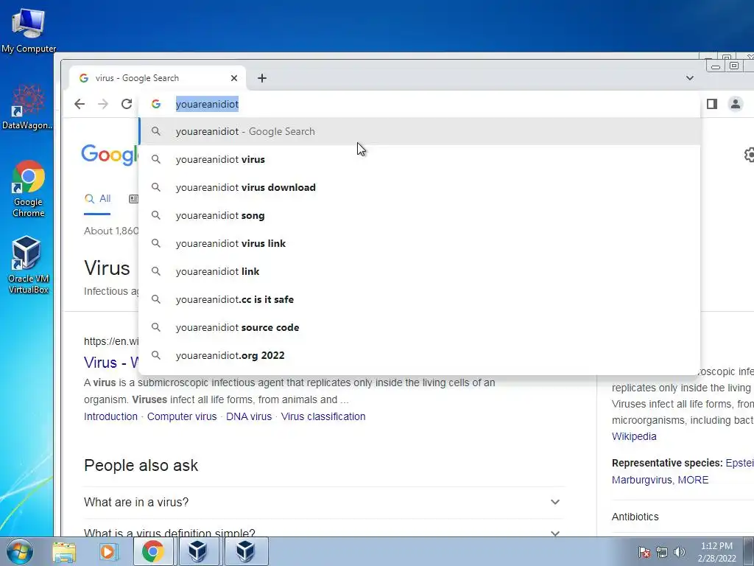Image resolution: width=754 pixels, height=566 pixels.
Task: Open Google search settings gear
Action: [x=749, y=155]
